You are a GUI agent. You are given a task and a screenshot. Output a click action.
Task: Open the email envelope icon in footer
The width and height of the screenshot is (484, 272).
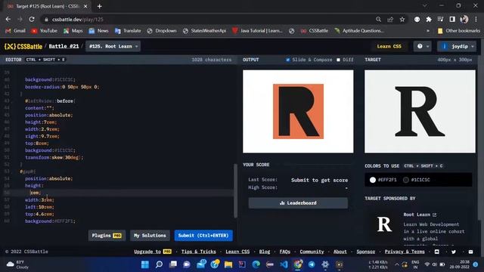(x=470, y=252)
